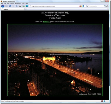Click the rightmost navigation toolbar icon

click(x=107, y=6)
